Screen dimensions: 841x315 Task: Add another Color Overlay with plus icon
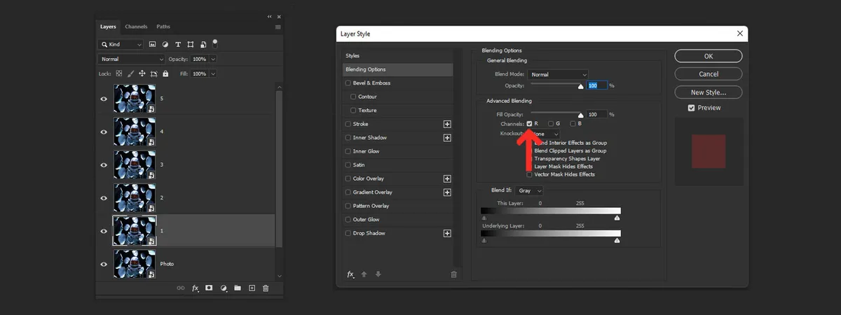coord(447,178)
